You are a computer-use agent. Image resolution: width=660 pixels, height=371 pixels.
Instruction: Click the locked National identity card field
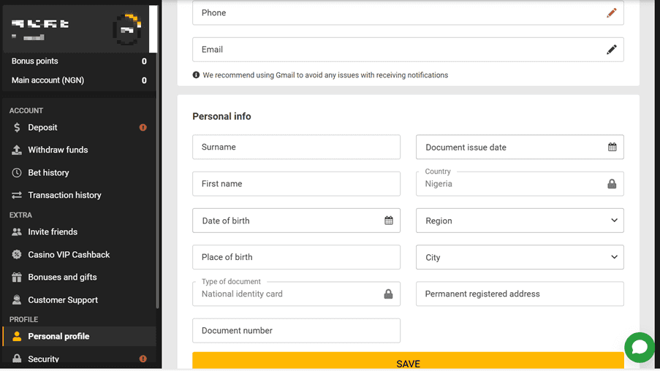click(x=296, y=294)
